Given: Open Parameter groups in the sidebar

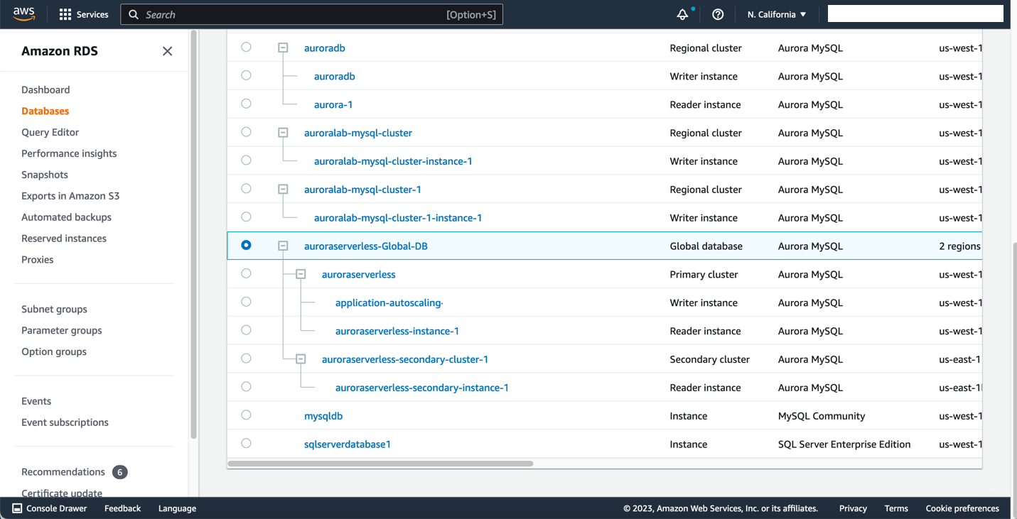Looking at the screenshot, I should coord(62,330).
